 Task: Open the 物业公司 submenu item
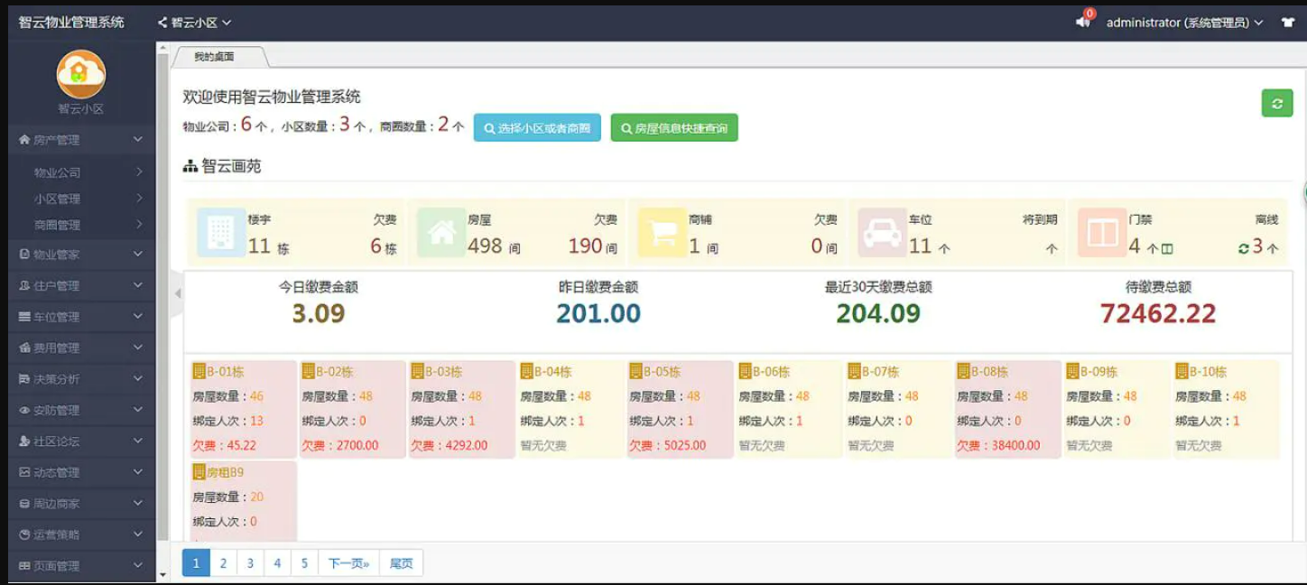81,172
